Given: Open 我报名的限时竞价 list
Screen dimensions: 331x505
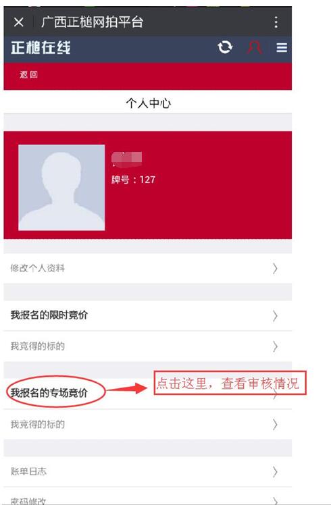Looking at the screenshot, I should click(148, 315).
